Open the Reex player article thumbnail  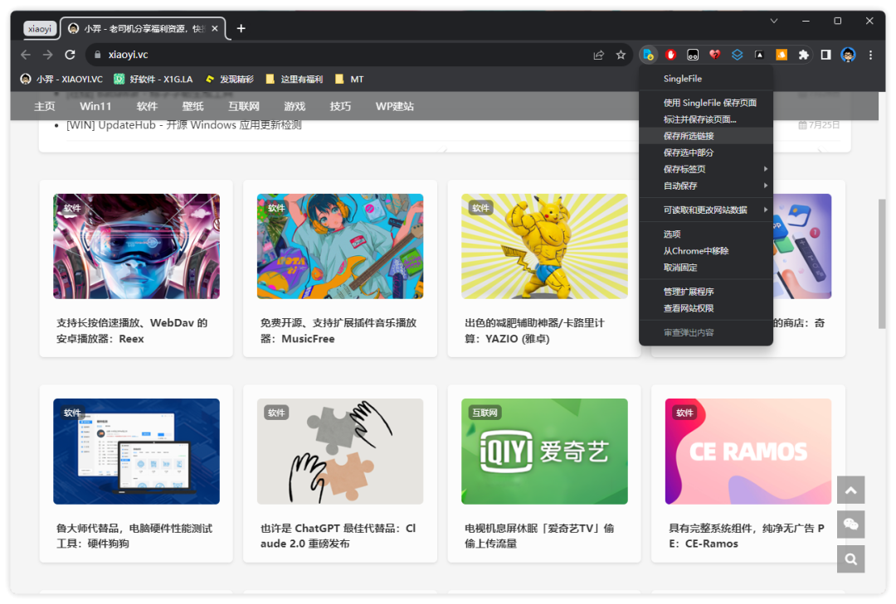pos(136,246)
